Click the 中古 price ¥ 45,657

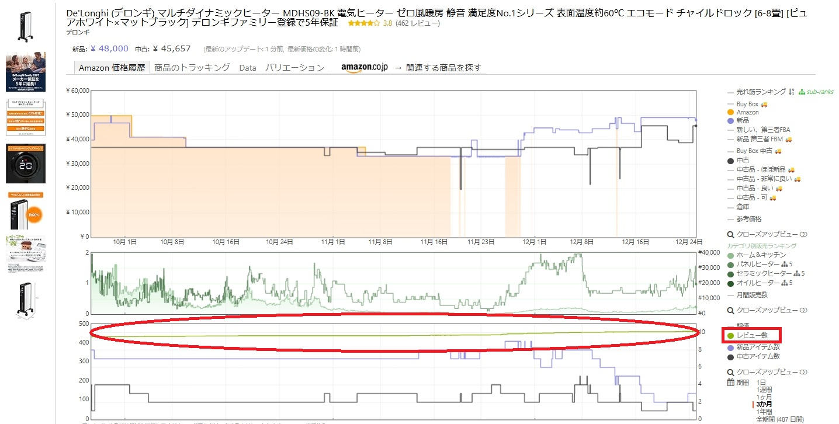[x=171, y=48]
